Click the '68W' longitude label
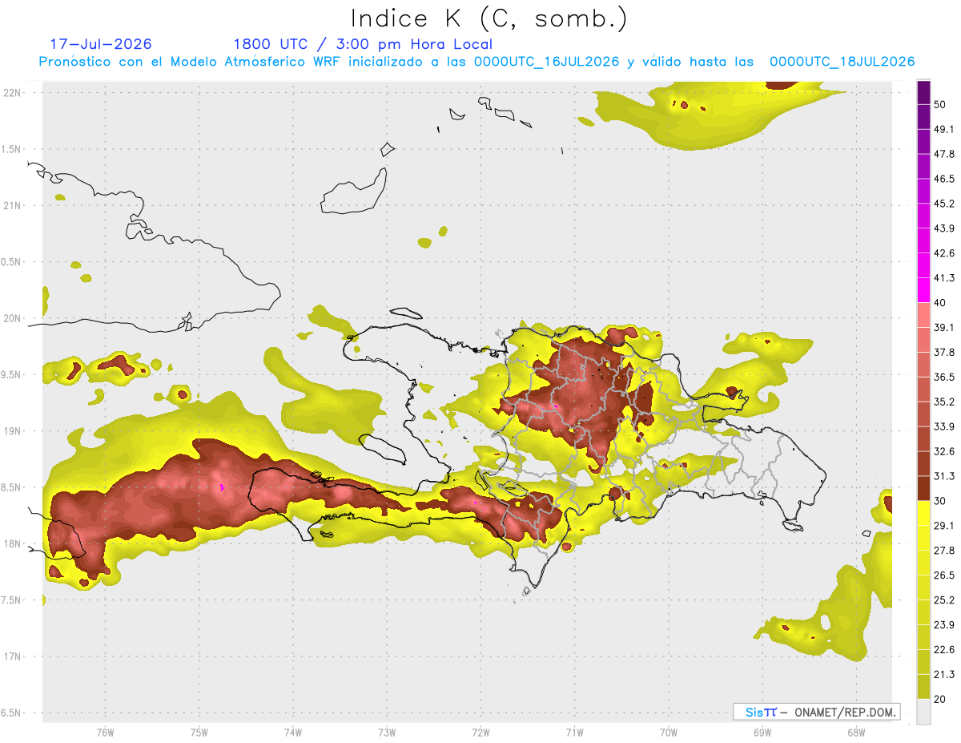 (855, 733)
